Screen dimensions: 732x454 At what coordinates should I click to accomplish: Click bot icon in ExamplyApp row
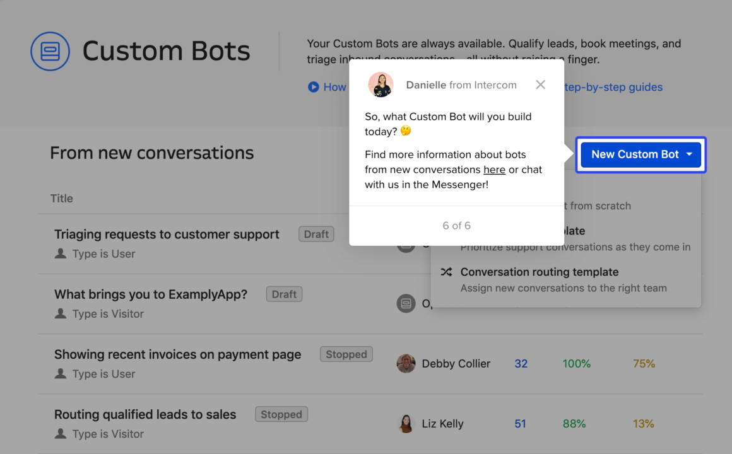pos(406,303)
